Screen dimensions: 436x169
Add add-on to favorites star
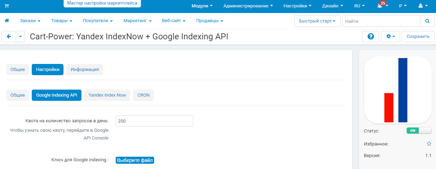tap(429, 144)
